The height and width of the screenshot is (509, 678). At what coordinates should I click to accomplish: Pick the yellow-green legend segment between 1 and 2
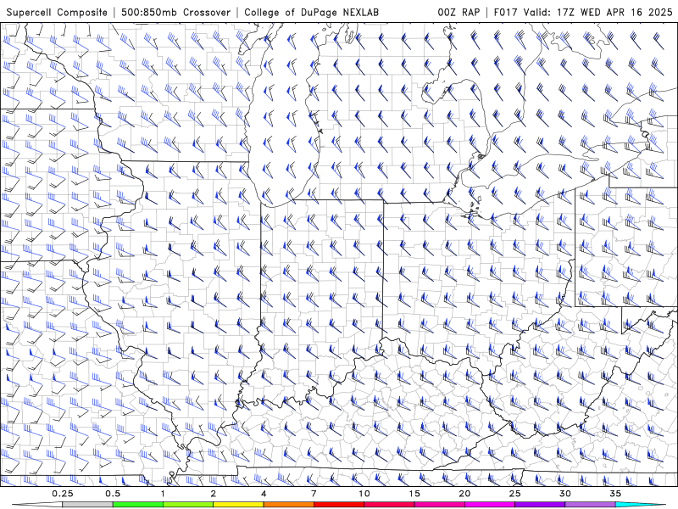[188, 505]
